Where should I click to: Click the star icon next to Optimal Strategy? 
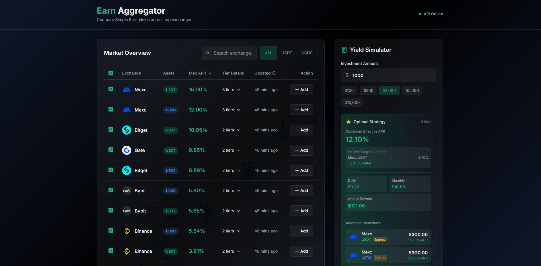[348, 121]
